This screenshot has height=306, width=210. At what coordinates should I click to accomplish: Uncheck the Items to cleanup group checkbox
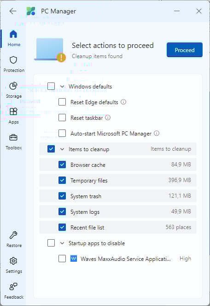51,149
